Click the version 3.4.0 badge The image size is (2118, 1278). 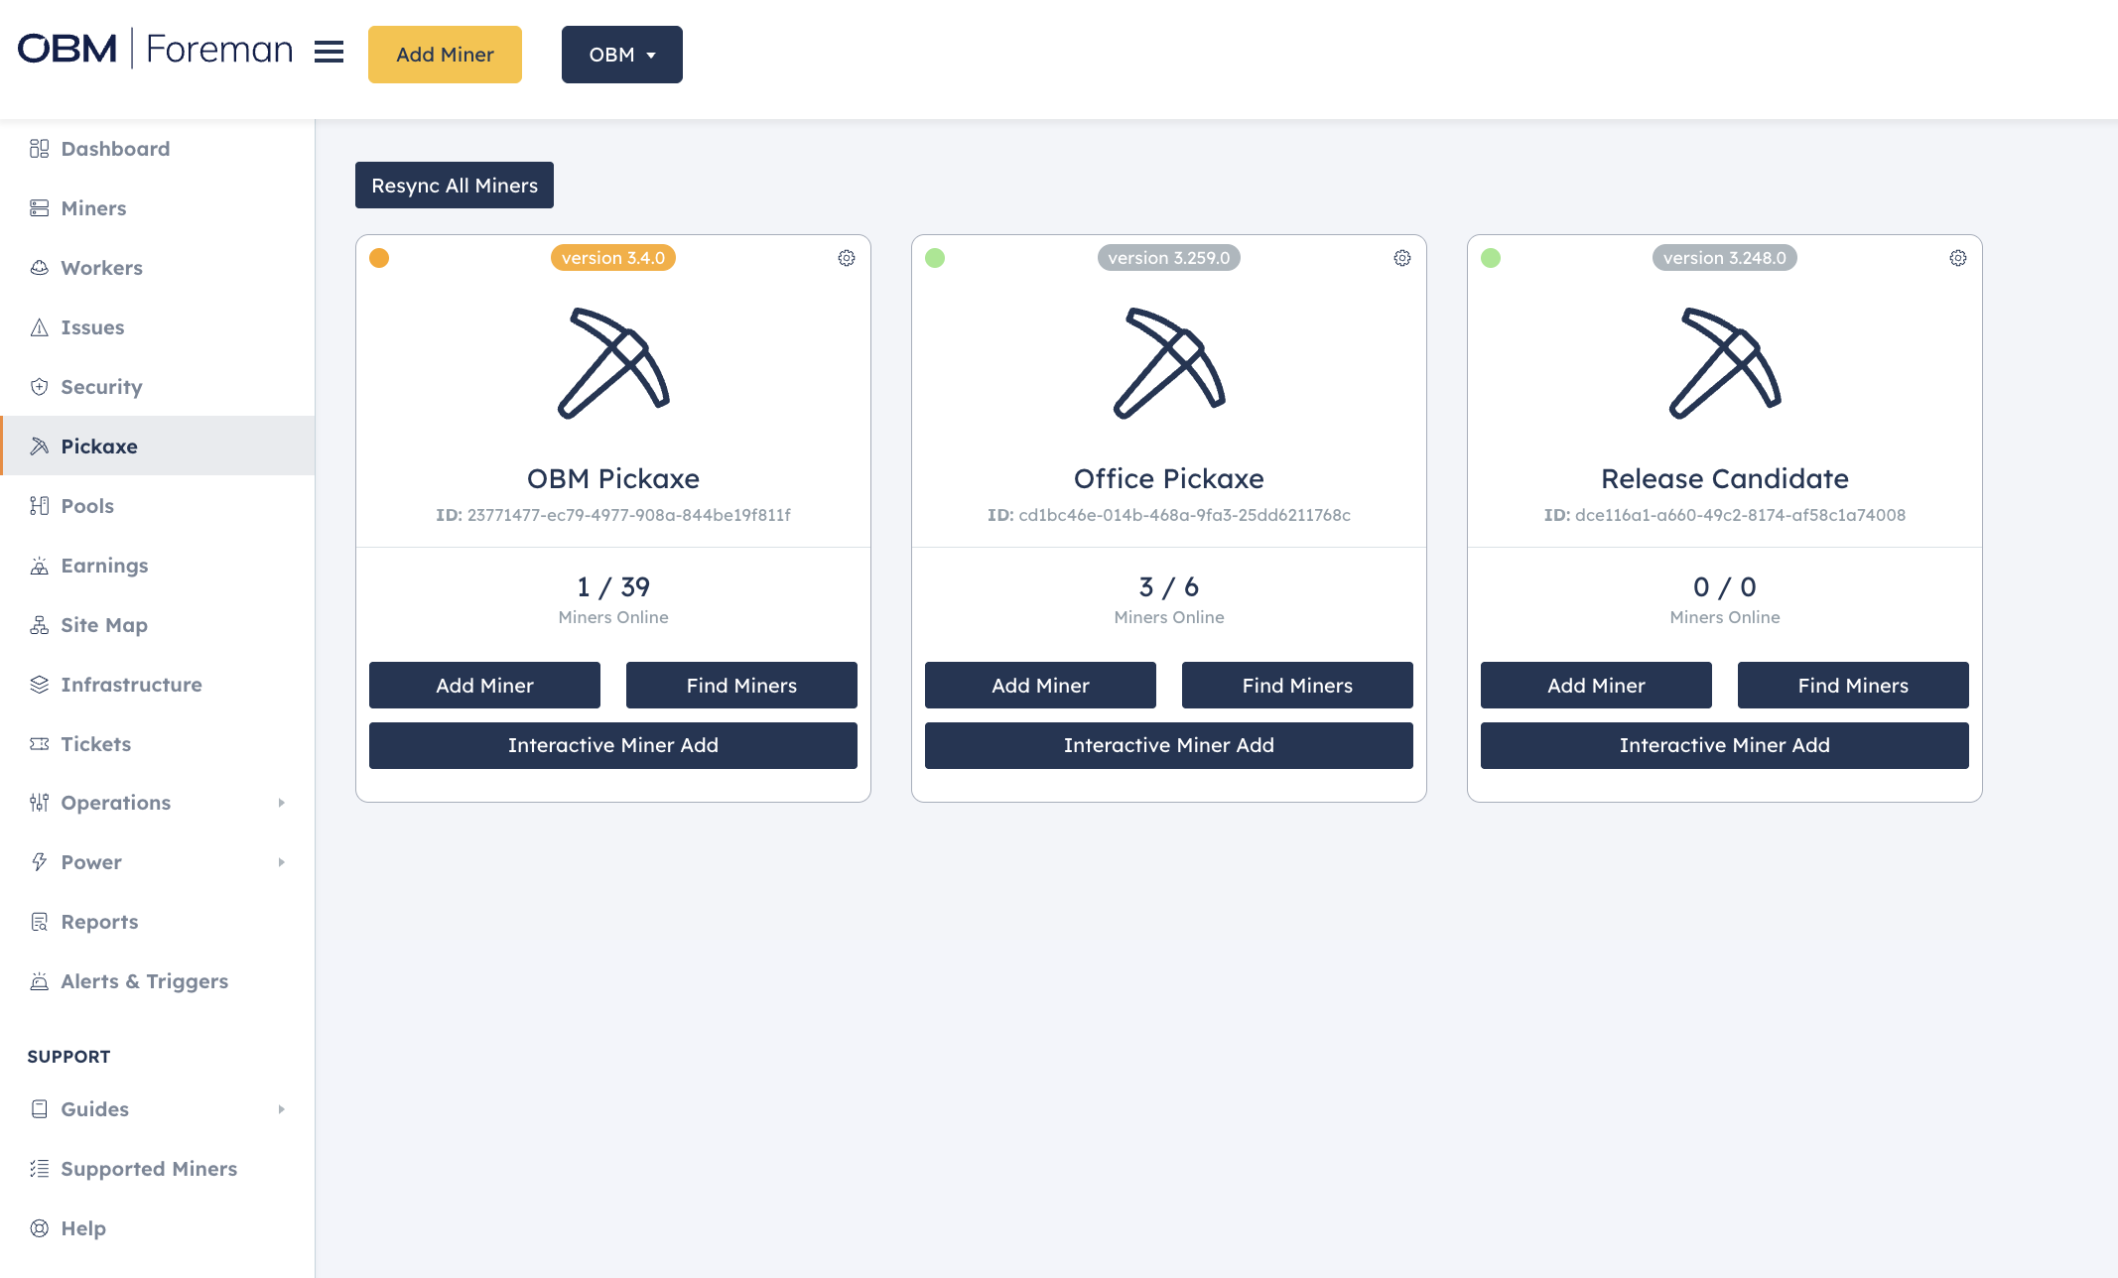612,257
